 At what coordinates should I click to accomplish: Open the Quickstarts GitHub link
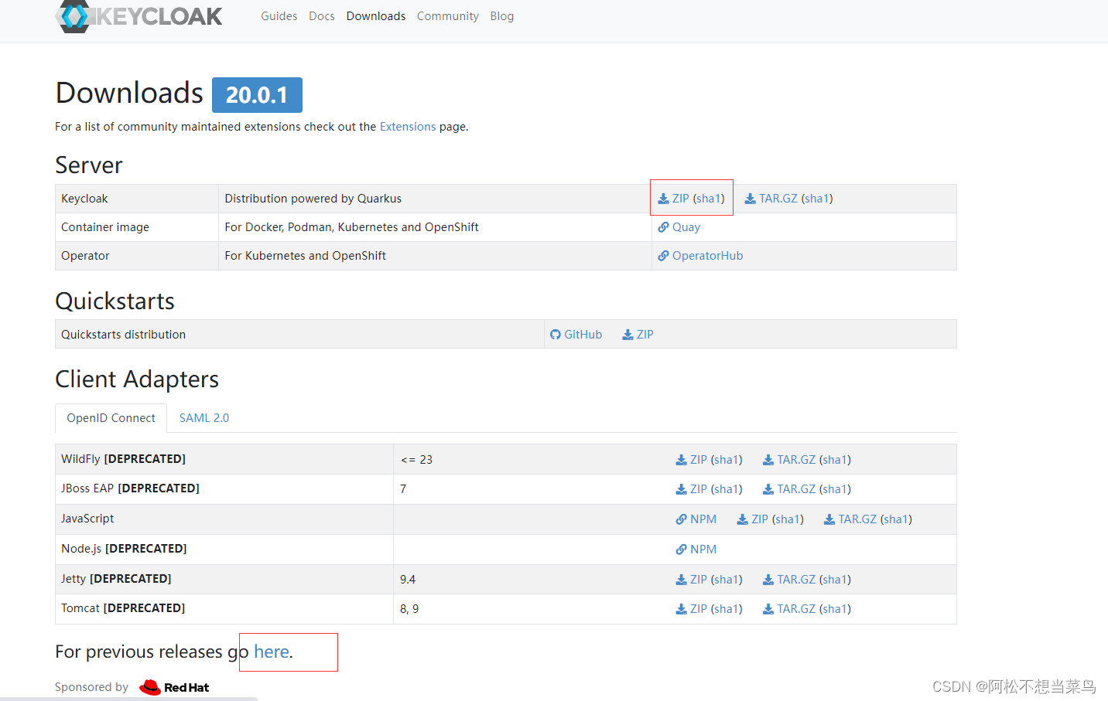click(x=583, y=335)
